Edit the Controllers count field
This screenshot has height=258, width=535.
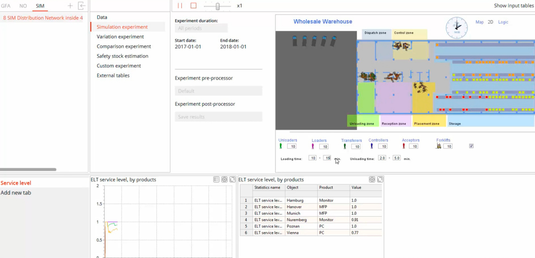[382, 147]
